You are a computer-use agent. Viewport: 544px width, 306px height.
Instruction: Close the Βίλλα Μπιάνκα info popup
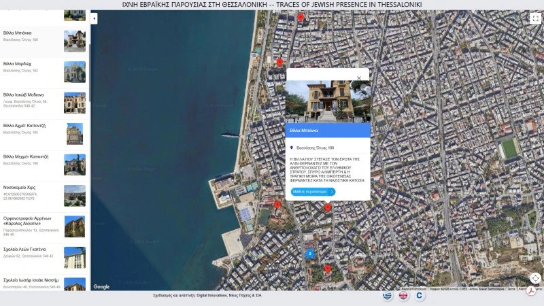pos(359,78)
